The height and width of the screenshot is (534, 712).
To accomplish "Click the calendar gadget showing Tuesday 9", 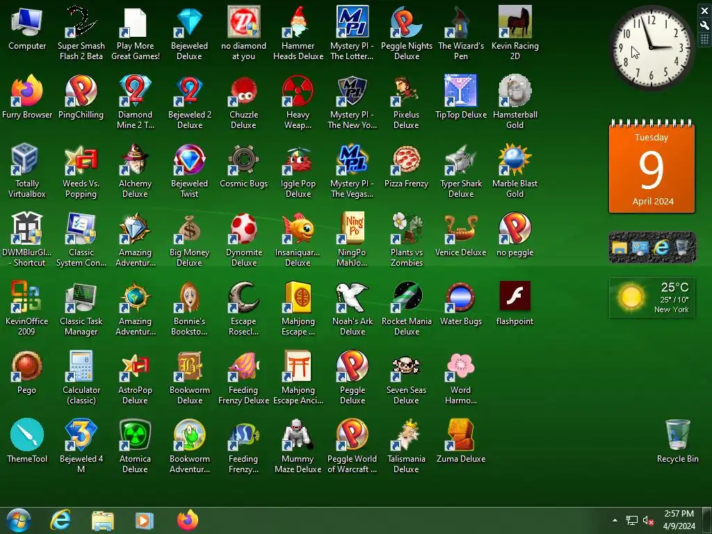I will (652, 167).
